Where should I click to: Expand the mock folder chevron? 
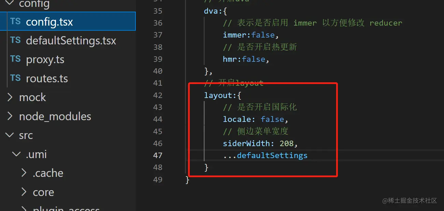(x=10, y=98)
